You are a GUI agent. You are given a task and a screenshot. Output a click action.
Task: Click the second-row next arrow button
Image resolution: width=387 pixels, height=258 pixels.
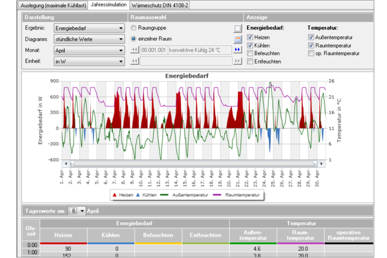[x=237, y=61]
